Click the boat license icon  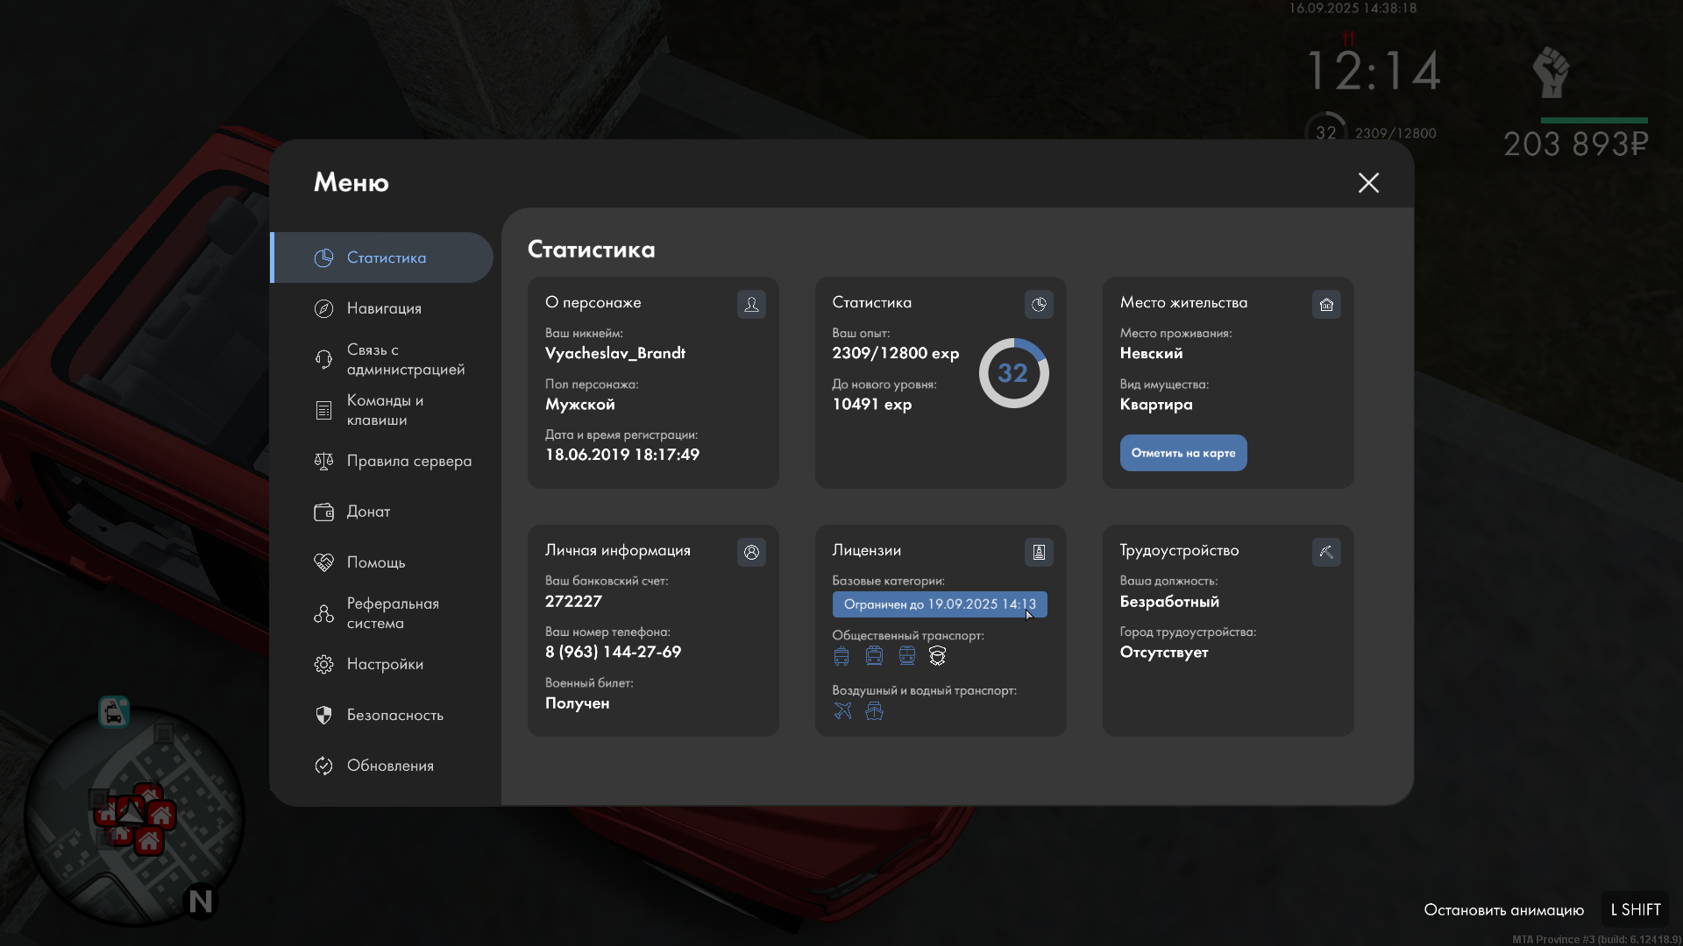(x=874, y=711)
